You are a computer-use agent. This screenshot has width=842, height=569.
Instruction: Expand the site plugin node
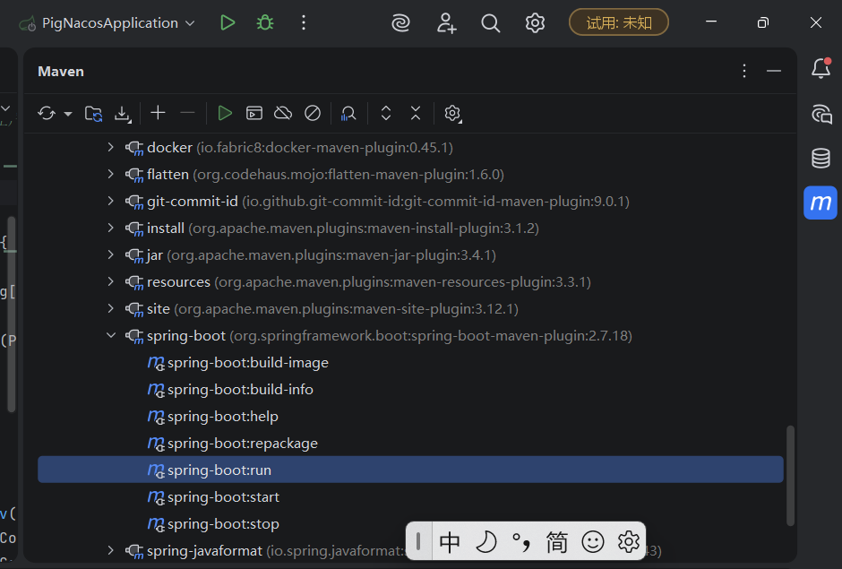(x=110, y=308)
